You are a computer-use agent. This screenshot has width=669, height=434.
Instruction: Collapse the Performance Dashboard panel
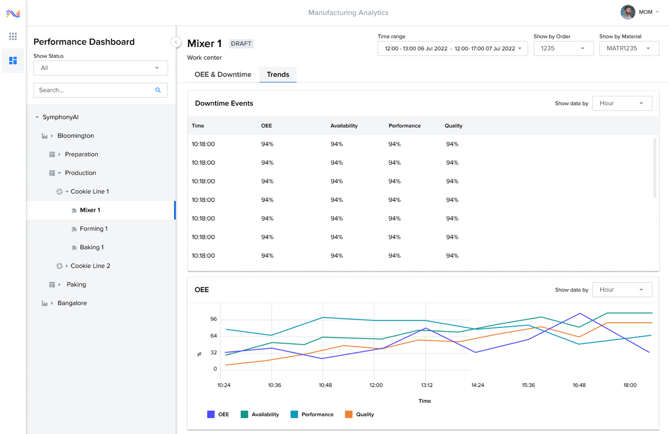coord(176,42)
